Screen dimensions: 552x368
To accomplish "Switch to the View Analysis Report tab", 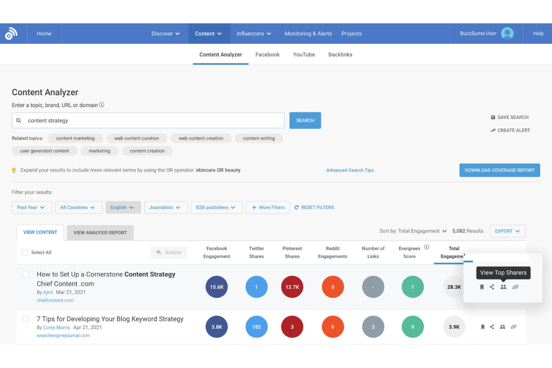I will point(100,232).
